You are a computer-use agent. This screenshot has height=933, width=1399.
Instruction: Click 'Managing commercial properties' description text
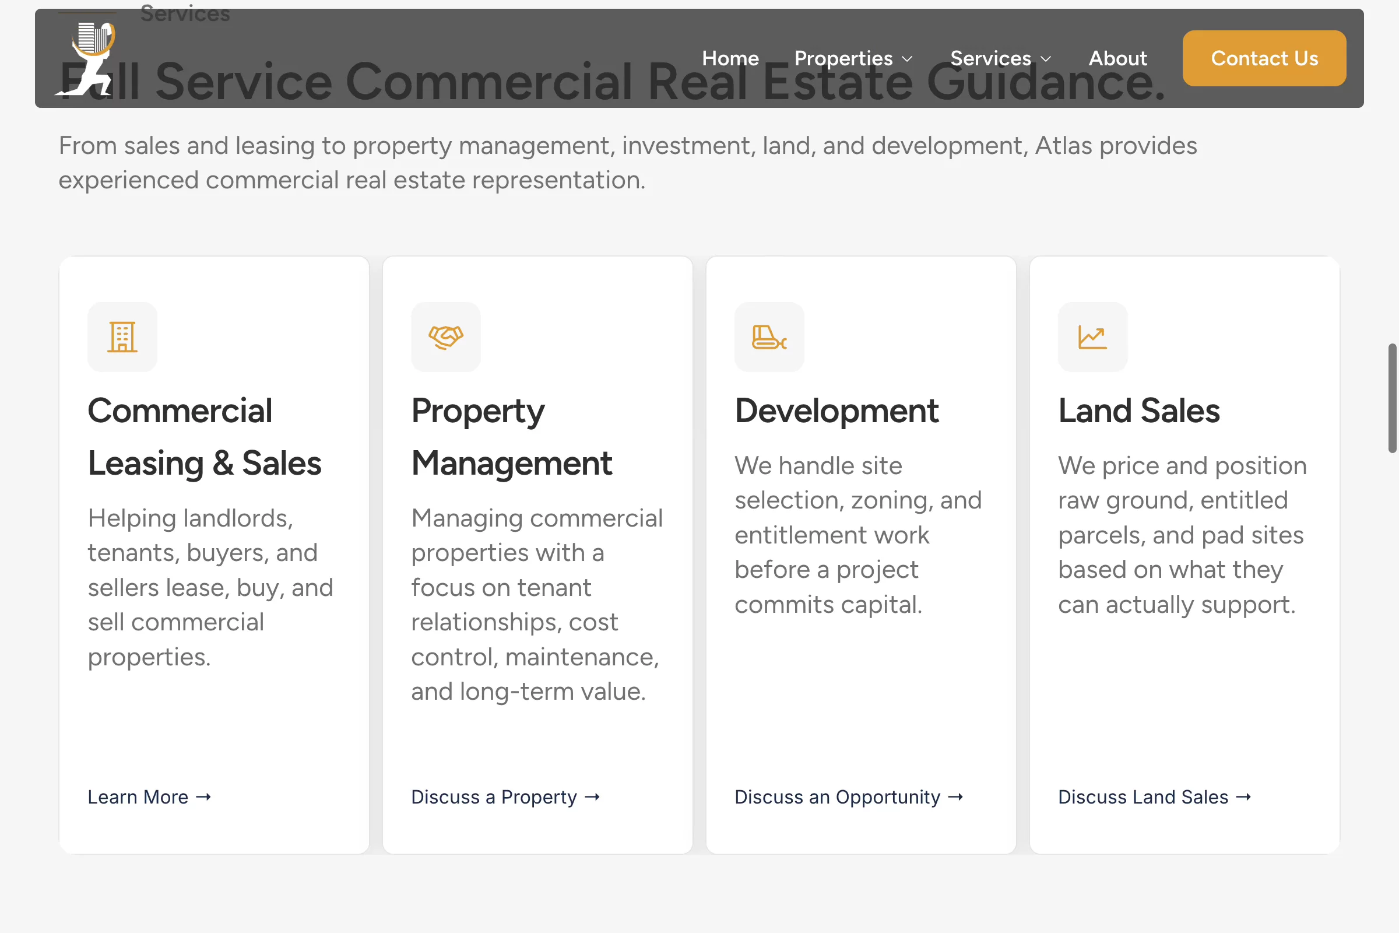(x=536, y=605)
